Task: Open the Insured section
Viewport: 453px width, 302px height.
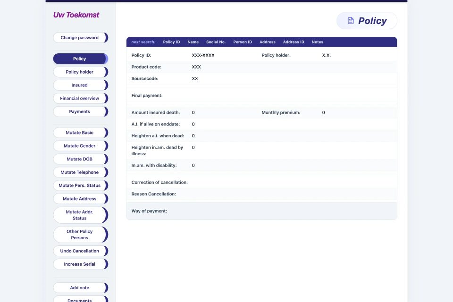Action: [x=80, y=85]
